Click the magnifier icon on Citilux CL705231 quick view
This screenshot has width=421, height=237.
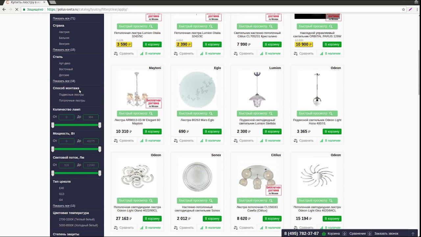click(x=271, y=26)
